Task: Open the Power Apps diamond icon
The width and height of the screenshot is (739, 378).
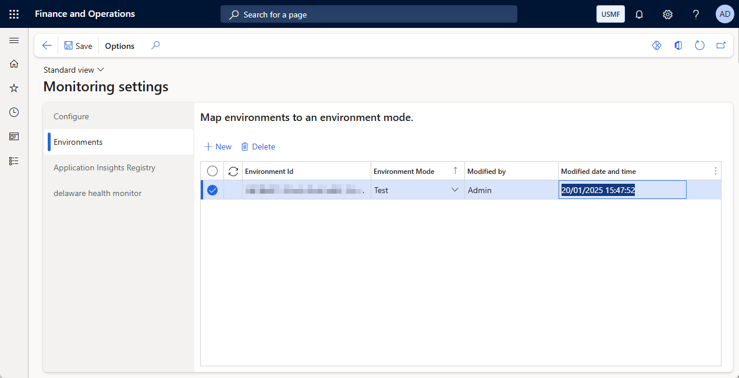Action: 656,45
